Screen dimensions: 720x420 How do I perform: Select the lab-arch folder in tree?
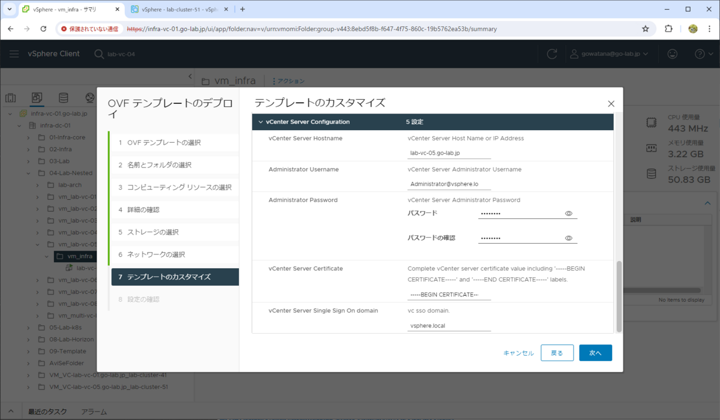coord(70,185)
